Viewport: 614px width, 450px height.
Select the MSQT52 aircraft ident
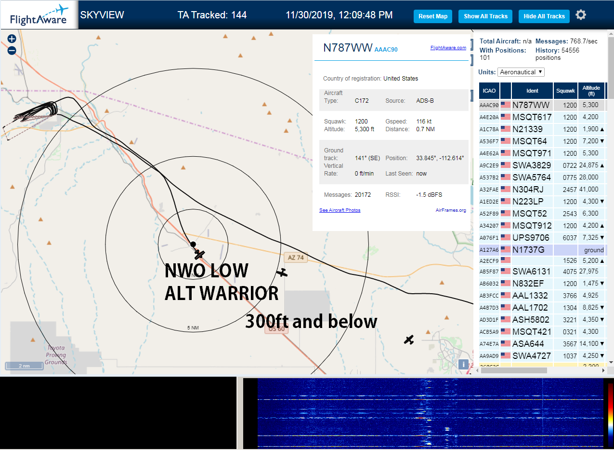(x=529, y=213)
